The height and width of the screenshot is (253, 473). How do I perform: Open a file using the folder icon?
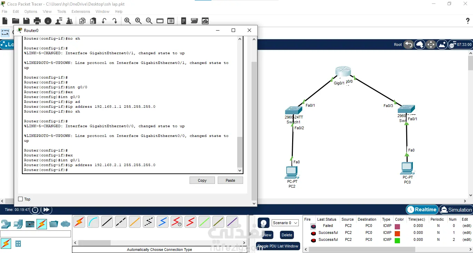click(16, 21)
